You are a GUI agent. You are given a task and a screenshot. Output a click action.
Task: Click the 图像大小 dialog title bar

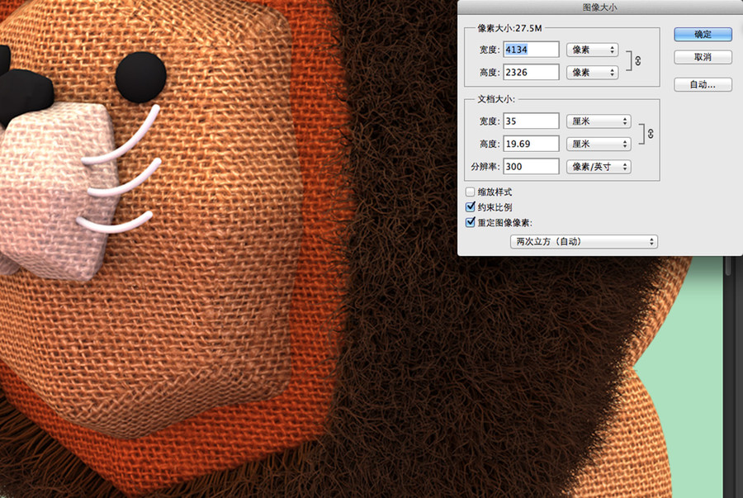600,7
